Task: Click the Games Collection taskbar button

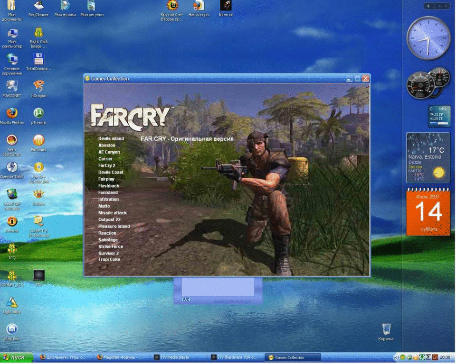Action: click(x=293, y=358)
